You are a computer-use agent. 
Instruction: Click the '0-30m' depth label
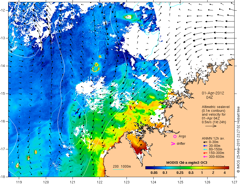[214, 142]
